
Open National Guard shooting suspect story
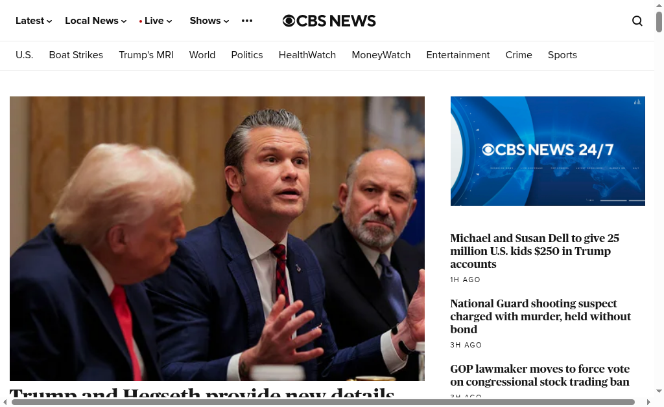(540, 316)
